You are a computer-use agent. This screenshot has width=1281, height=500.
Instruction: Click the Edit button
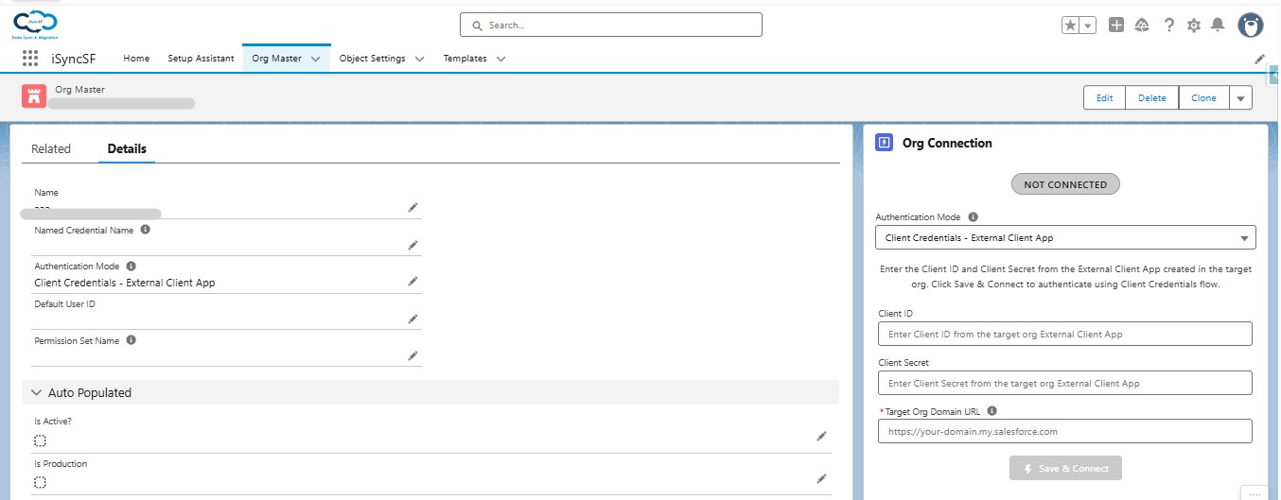pyautogui.click(x=1104, y=98)
